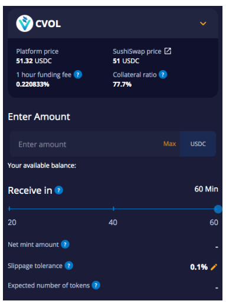Open SushiSwap price external link icon
The height and width of the screenshot is (304, 226).
[x=168, y=51]
